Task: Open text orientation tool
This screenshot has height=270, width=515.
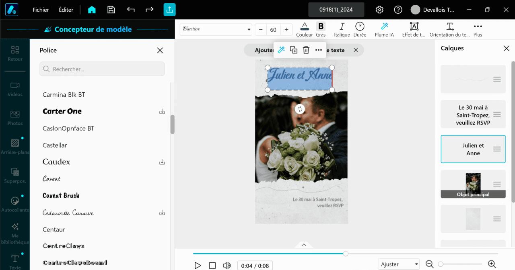Action: tap(449, 30)
